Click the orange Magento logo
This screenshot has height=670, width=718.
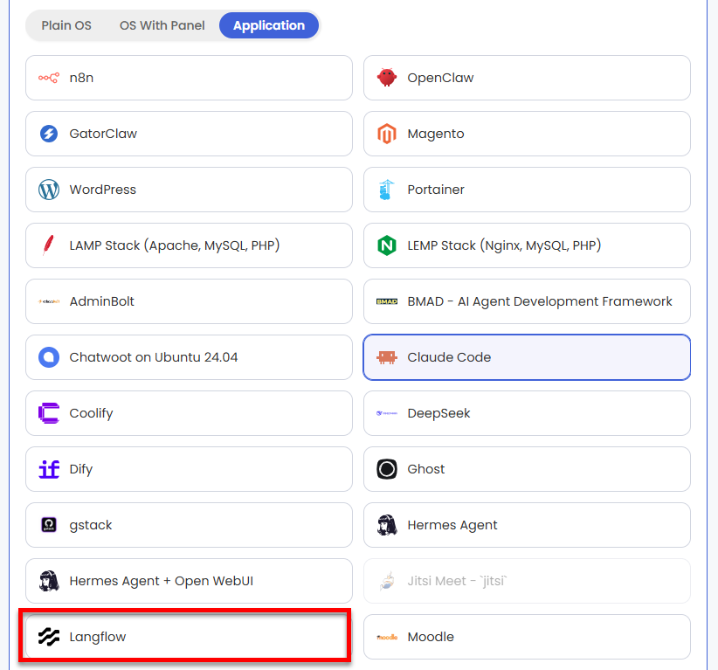point(387,134)
